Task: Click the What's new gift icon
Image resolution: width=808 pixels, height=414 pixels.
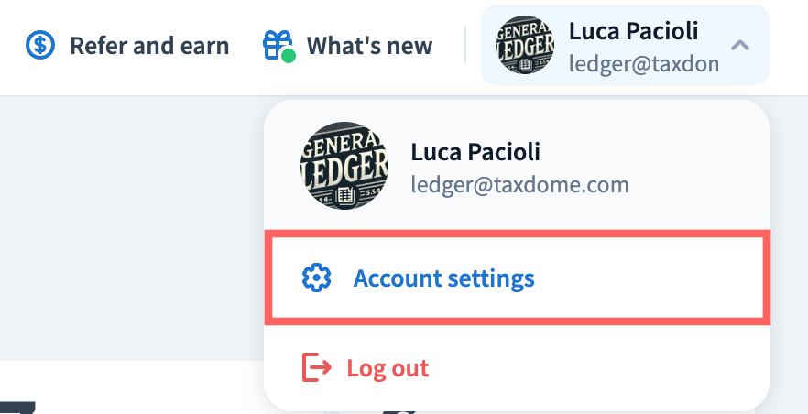Action: tap(277, 44)
